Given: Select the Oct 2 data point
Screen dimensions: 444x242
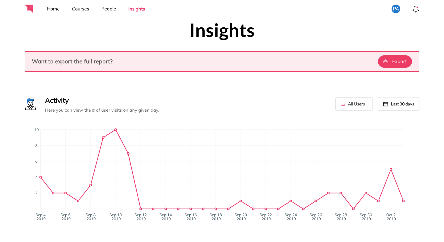Looking at the screenshot, I should click(391, 169).
